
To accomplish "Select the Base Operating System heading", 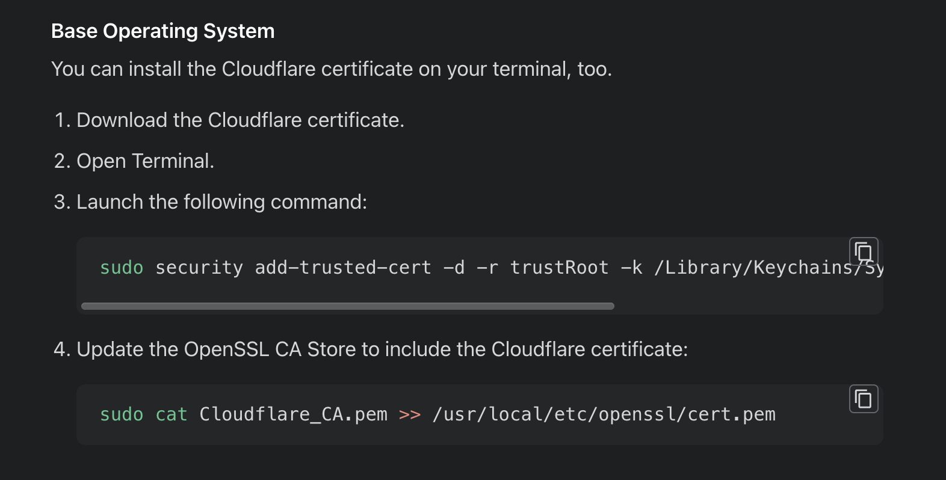I will 163,31.
